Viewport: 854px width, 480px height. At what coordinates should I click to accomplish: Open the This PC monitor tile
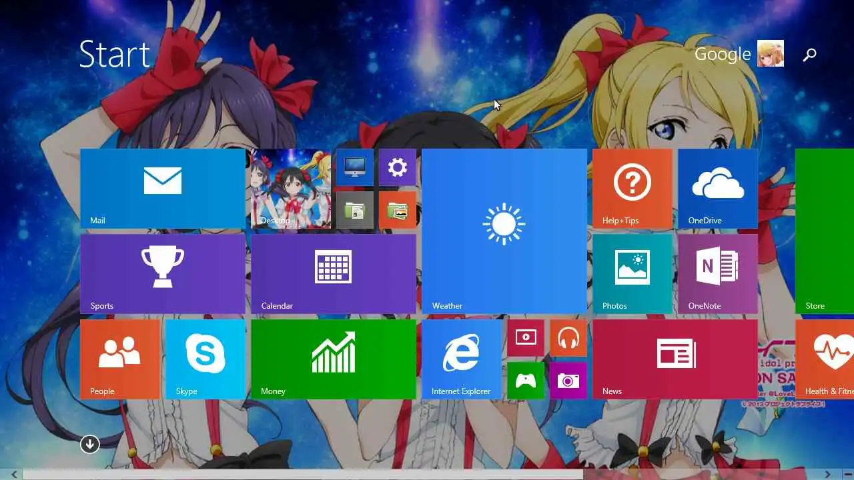point(354,167)
